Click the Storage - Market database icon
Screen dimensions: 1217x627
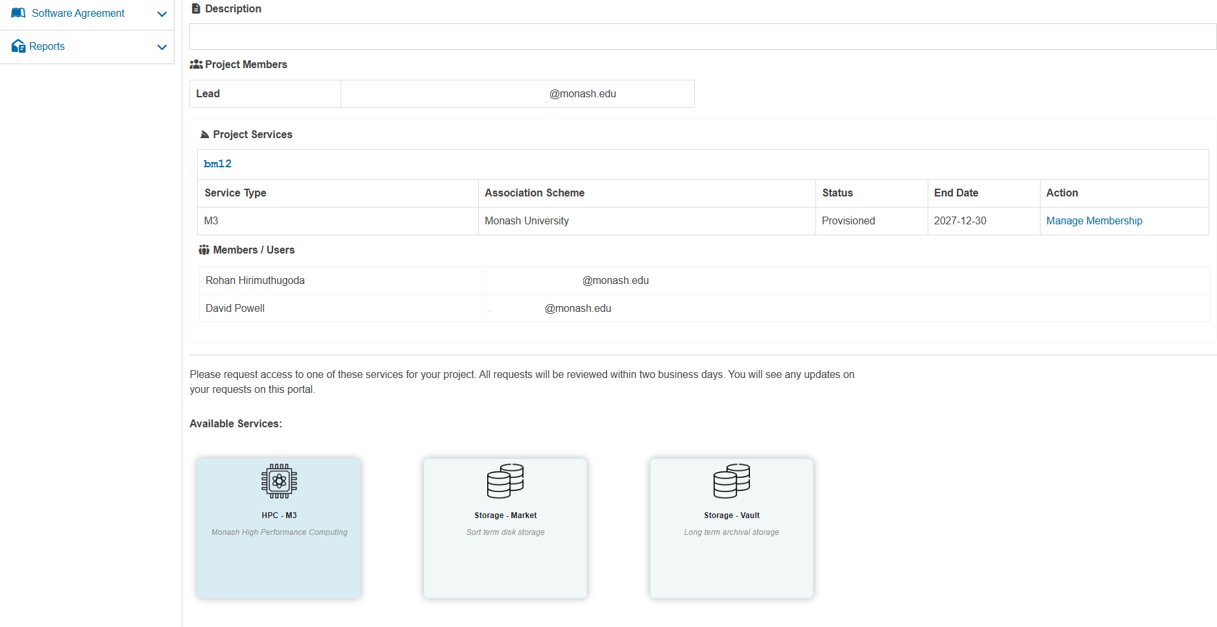pos(505,481)
